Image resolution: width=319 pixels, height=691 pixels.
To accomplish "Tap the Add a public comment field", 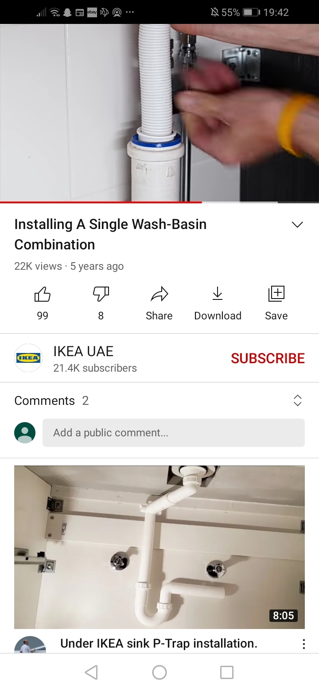I will [x=174, y=433].
